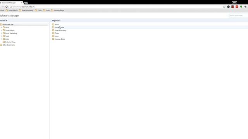Viewport: 248px width, 139px height.
Task: Open Industry Blogs folder on bookmarks bar
Action: point(58,10)
